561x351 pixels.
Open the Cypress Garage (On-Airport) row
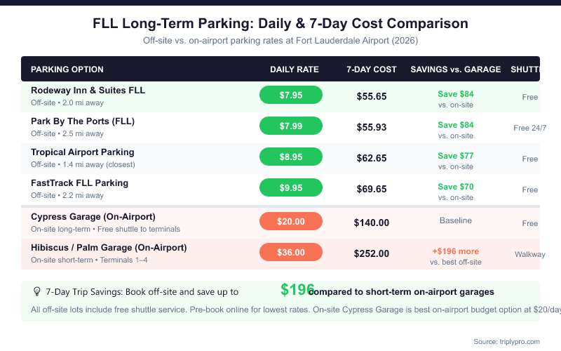93,217
